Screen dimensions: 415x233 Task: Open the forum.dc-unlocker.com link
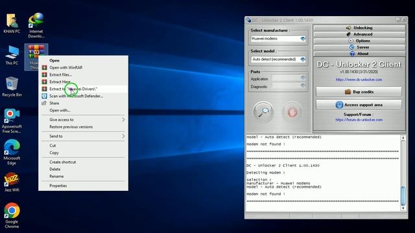click(359, 120)
